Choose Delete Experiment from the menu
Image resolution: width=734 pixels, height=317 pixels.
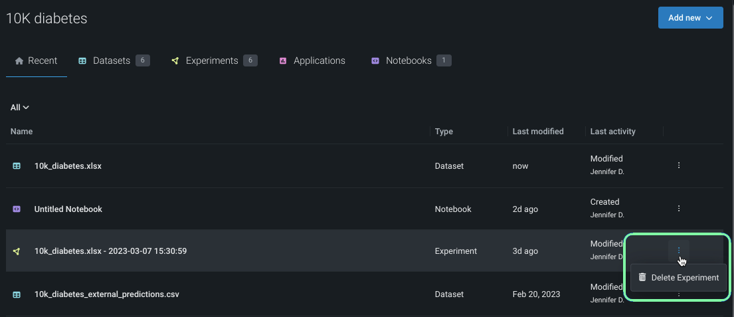(x=685, y=278)
